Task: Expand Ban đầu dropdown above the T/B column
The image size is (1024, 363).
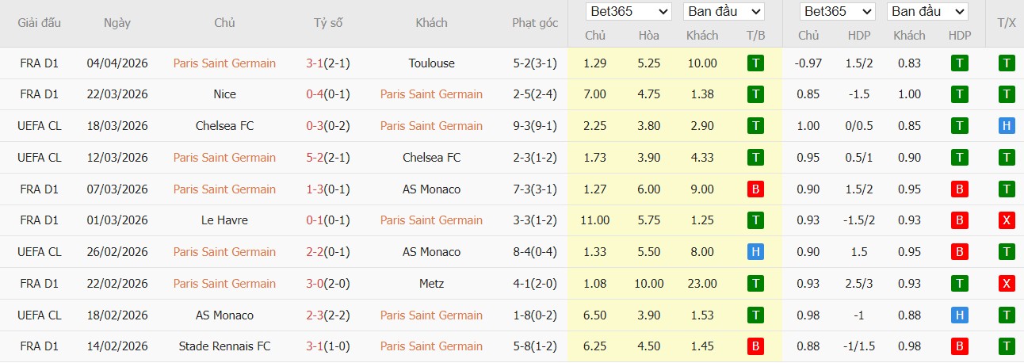Action: tap(724, 12)
